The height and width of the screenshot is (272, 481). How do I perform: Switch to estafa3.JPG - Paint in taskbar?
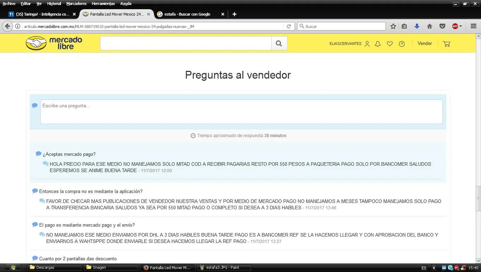[224, 267]
